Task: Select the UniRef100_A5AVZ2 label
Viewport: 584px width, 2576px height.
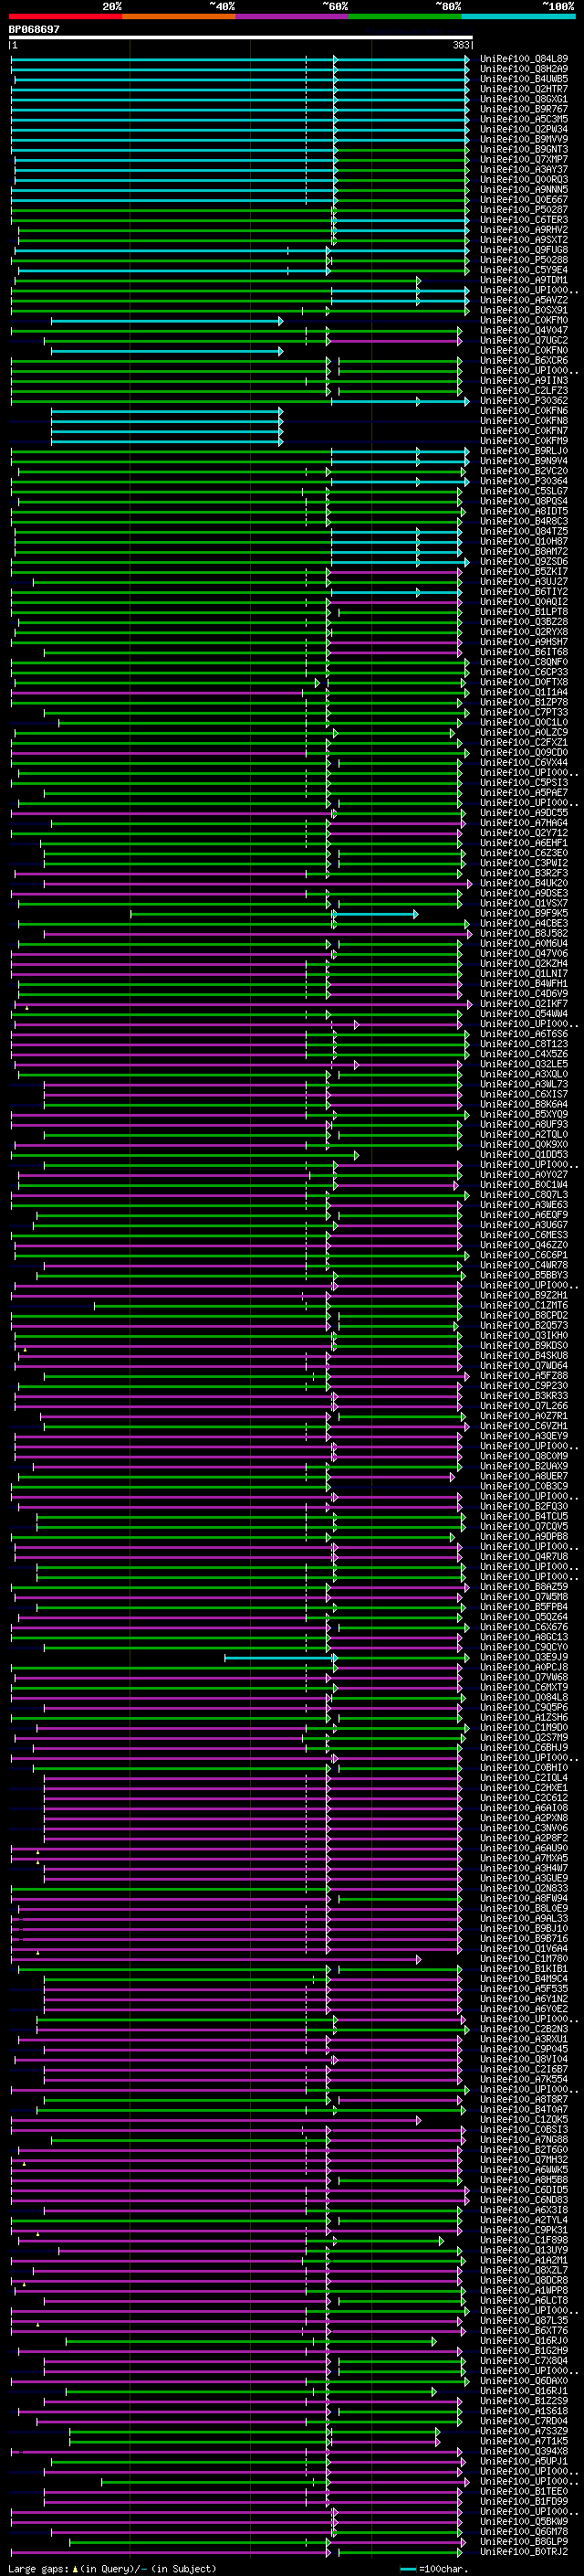Action: 524,300
